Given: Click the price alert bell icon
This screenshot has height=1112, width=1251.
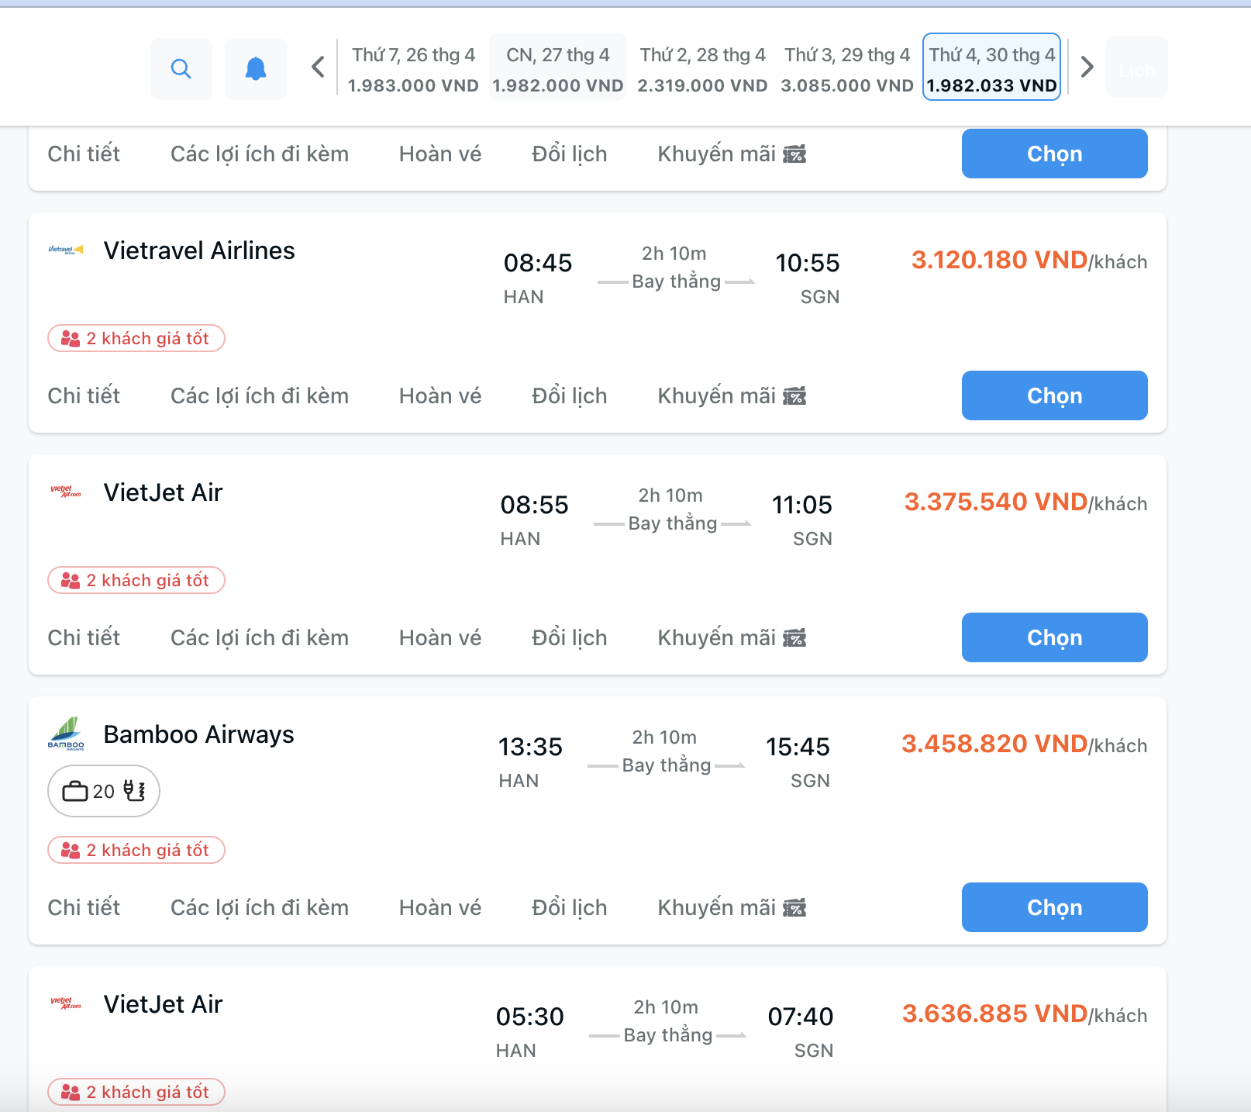Looking at the screenshot, I should 256,69.
